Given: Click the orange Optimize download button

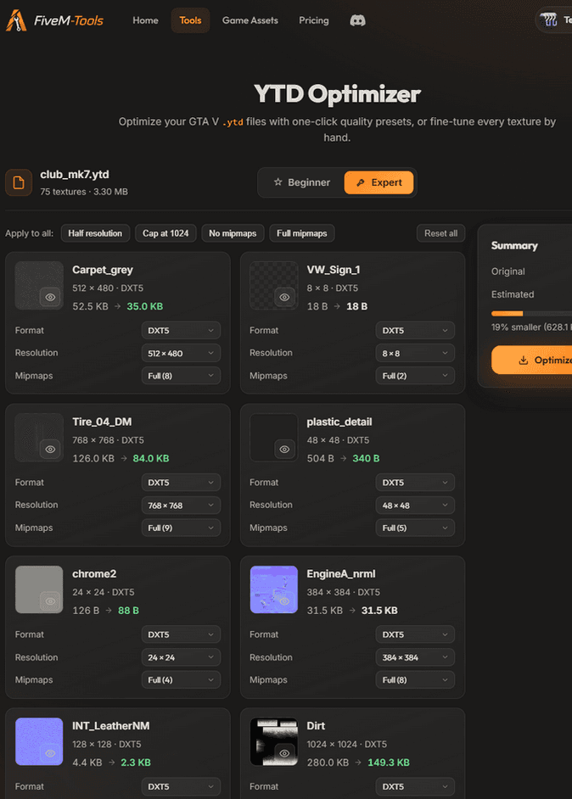Looking at the screenshot, I should click(x=532, y=360).
